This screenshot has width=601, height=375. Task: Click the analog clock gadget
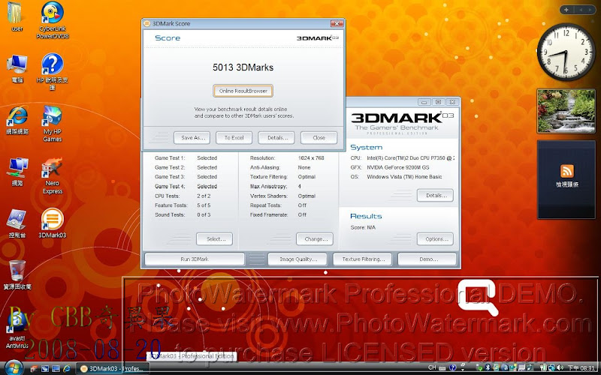pyautogui.click(x=566, y=52)
